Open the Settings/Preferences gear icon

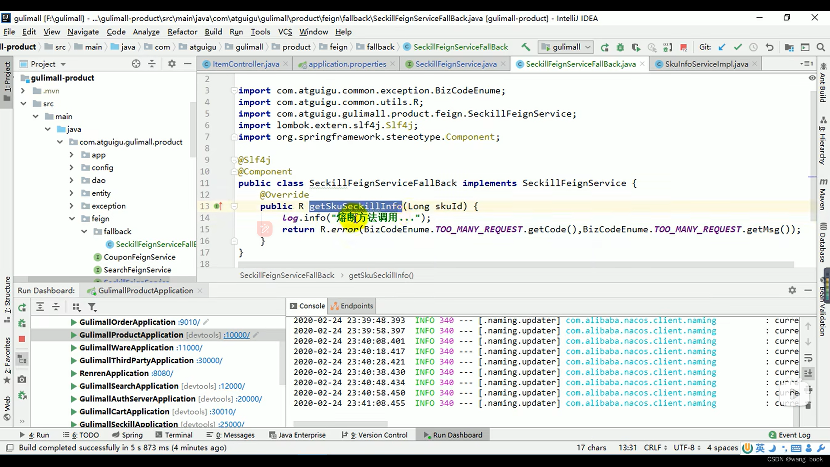click(171, 64)
